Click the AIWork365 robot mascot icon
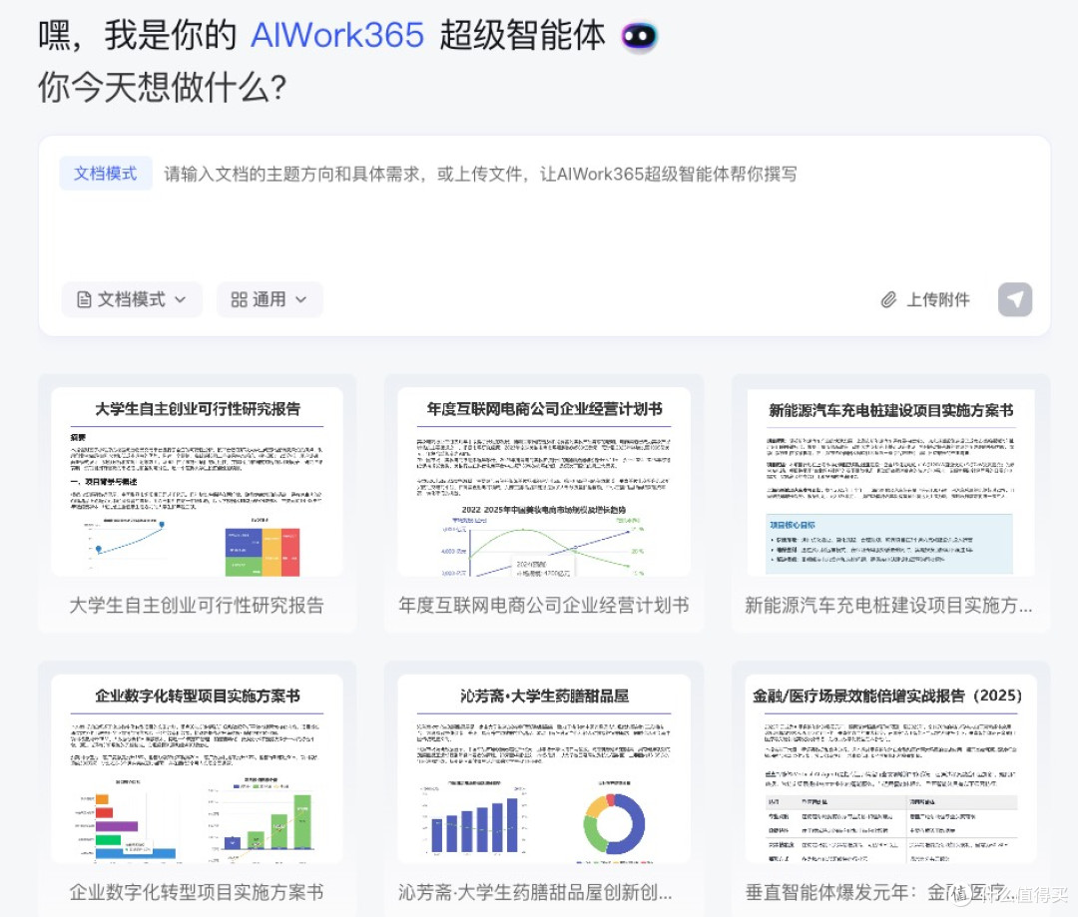 (639, 36)
